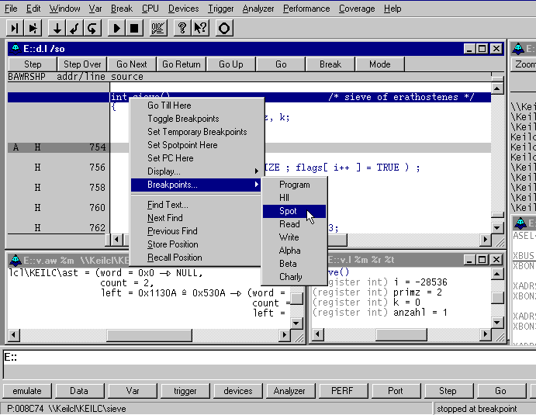Stop execution with the black square icon
This screenshot has width=536, height=415.
(134, 28)
